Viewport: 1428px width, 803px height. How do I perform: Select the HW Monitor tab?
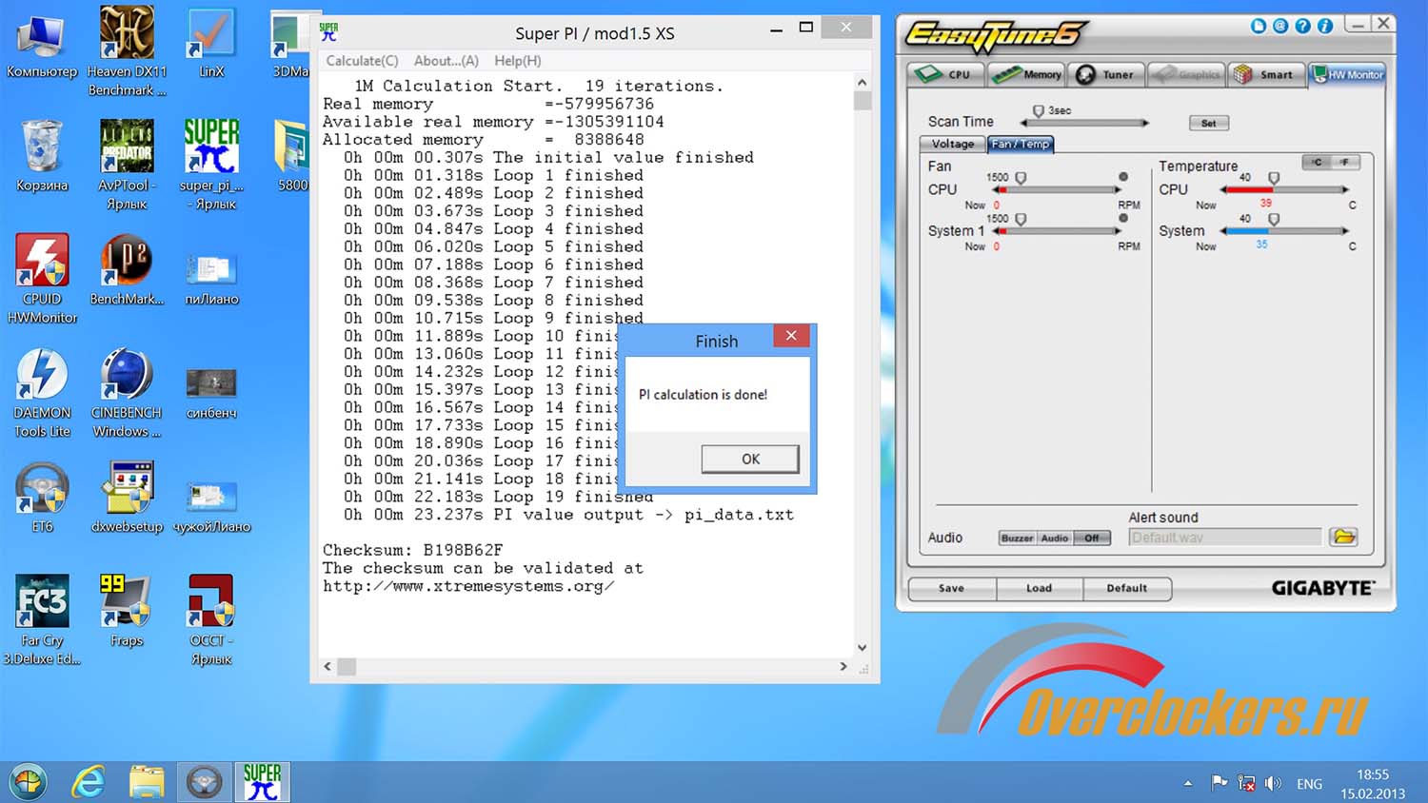click(1347, 74)
